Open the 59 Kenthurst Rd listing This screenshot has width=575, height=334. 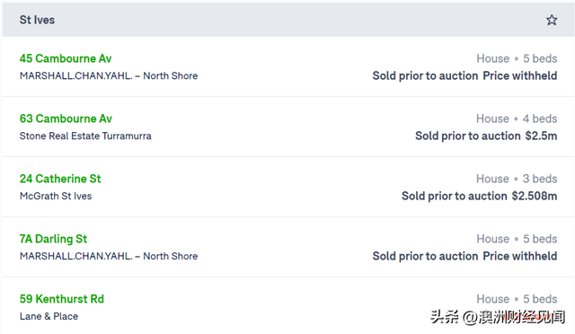(x=62, y=299)
